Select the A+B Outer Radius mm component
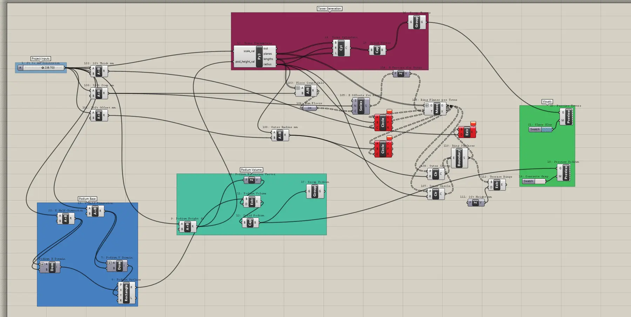The image size is (631, 317). click(x=280, y=135)
